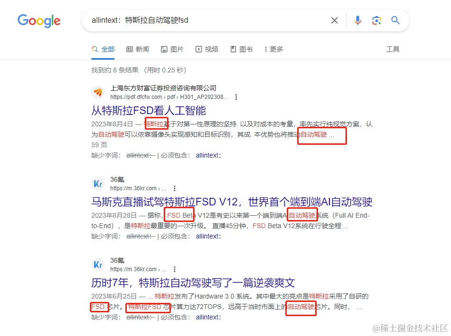Image resolution: width=451 pixels, height=336 pixels.
Task: Click 36氪 favicon of the 历时7年 result
Action: pyautogui.click(x=98, y=265)
